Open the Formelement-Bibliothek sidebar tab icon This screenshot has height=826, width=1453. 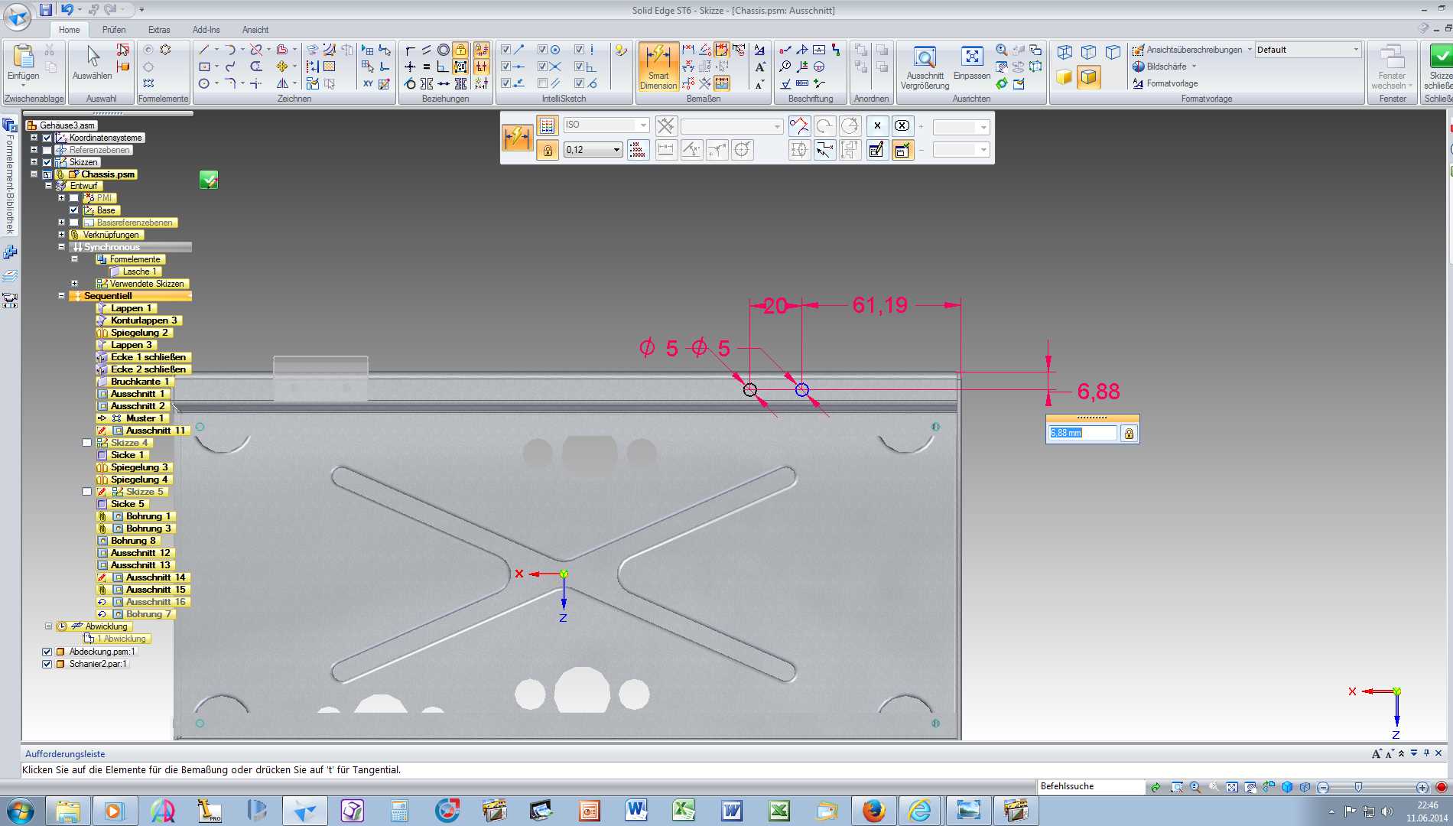tap(10, 125)
